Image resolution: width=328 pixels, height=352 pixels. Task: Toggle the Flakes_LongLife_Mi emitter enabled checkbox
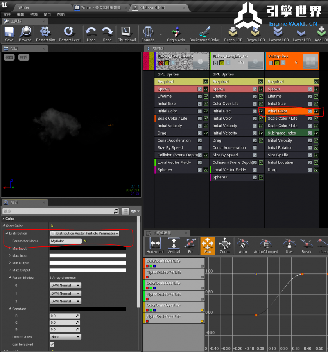pyautogui.click(x=215, y=63)
